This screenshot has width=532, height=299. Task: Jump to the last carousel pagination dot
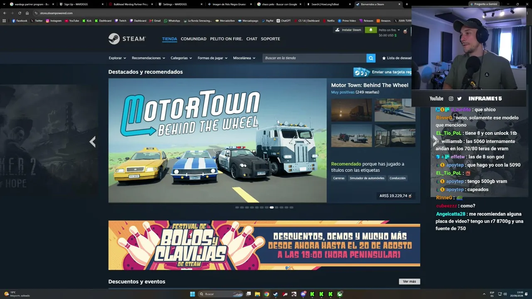[x=291, y=207]
